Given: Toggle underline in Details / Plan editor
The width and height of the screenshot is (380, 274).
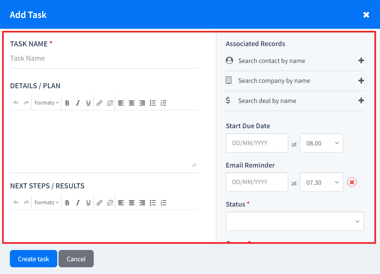Looking at the screenshot, I should click(x=88, y=103).
